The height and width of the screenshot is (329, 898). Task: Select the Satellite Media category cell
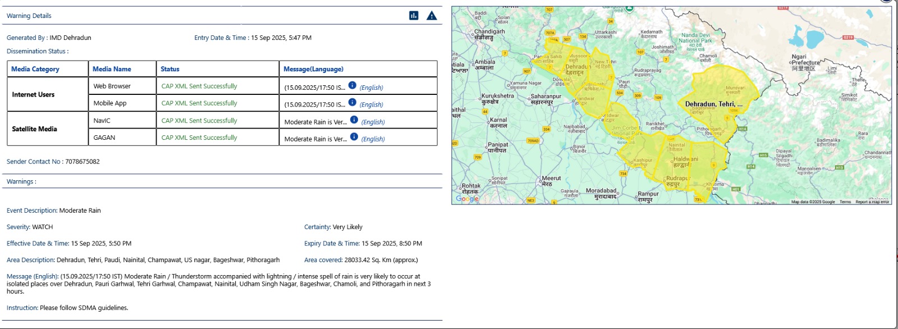click(x=48, y=129)
